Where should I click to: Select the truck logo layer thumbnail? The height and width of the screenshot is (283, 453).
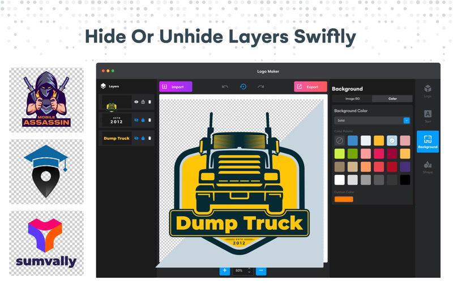[x=117, y=102]
